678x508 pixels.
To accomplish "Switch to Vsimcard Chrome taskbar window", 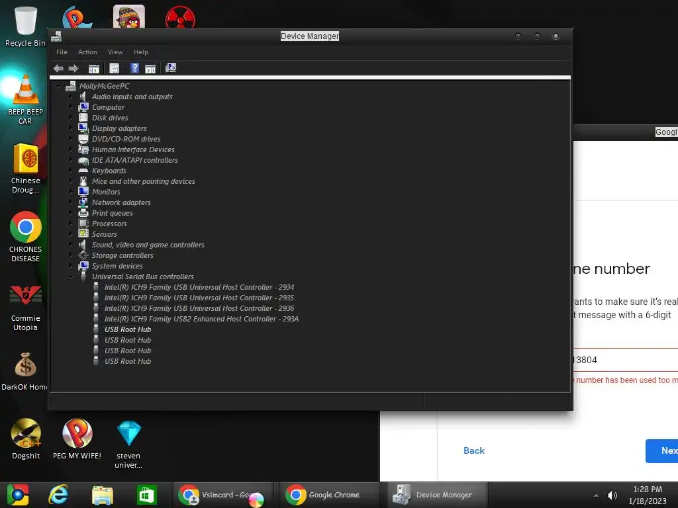I will [223, 495].
